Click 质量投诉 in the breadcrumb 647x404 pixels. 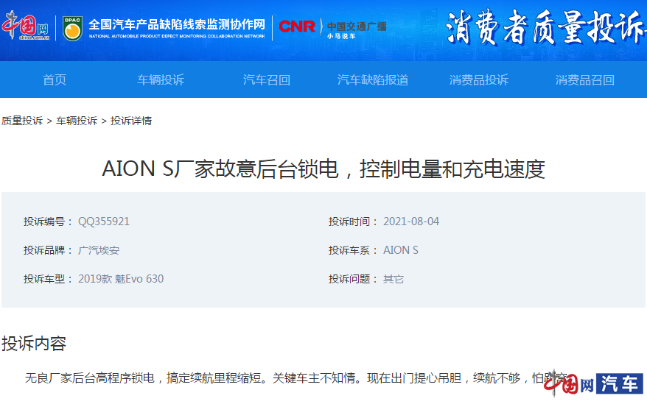click(22, 121)
